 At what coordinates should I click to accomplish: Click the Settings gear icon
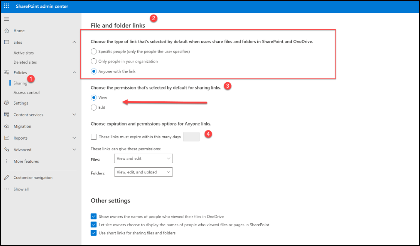(6, 103)
